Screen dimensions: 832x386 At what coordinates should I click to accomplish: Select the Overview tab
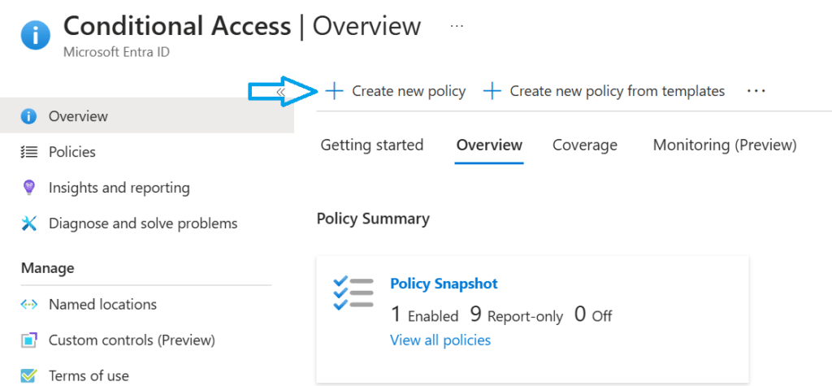tap(489, 145)
